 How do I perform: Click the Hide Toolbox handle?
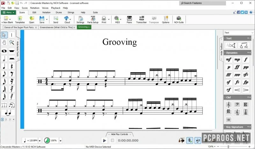click(x=221, y=49)
